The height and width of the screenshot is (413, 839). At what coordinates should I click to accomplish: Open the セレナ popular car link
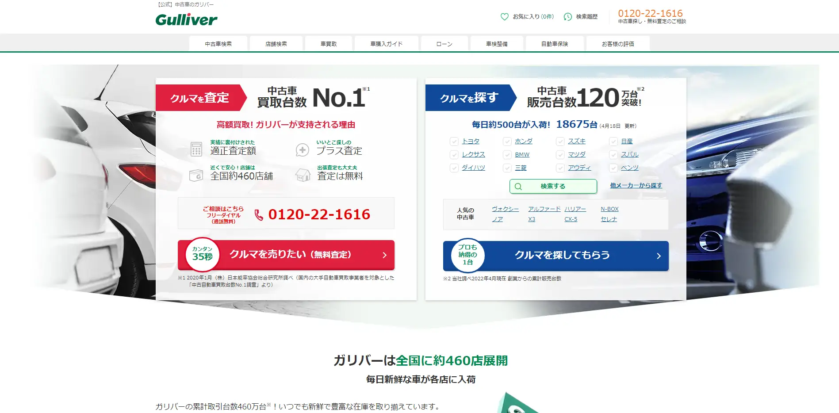click(x=609, y=219)
